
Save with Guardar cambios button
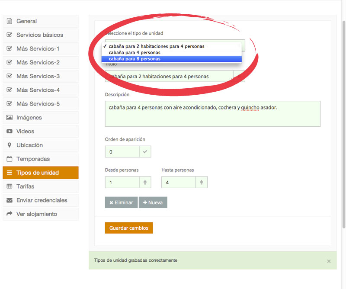tap(129, 228)
